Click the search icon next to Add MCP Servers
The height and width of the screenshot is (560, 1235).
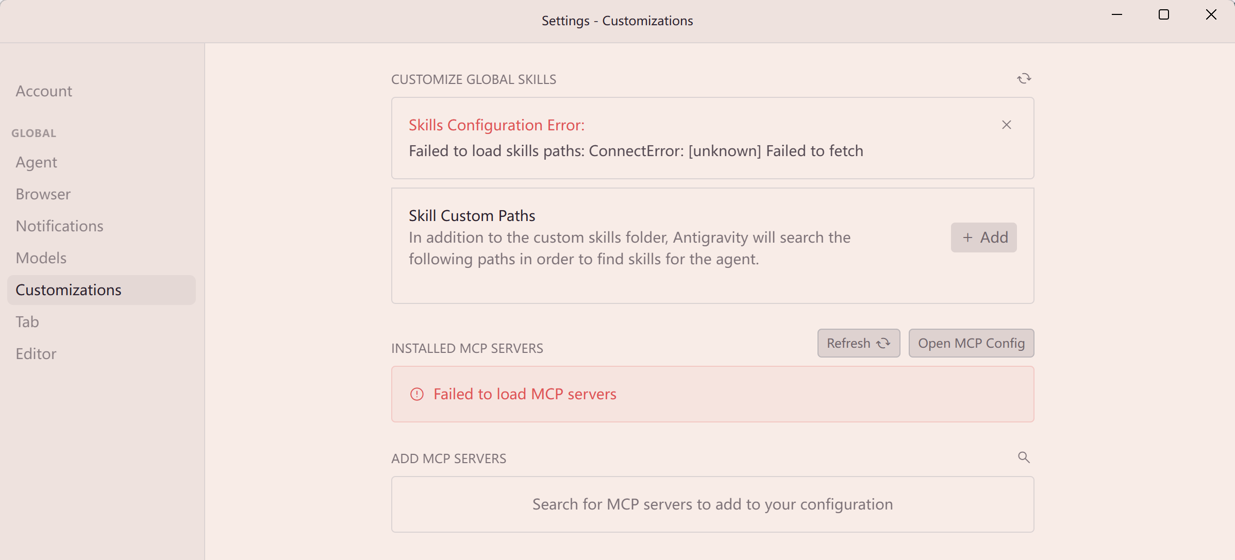pyautogui.click(x=1024, y=457)
